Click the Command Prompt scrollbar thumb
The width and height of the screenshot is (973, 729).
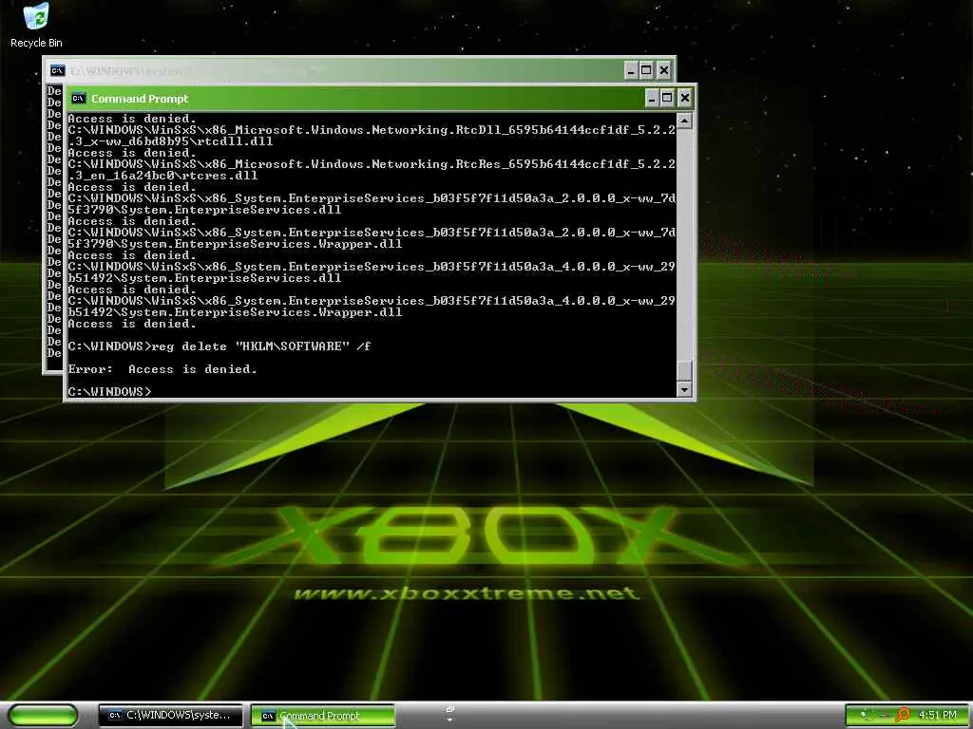point(684,371)
